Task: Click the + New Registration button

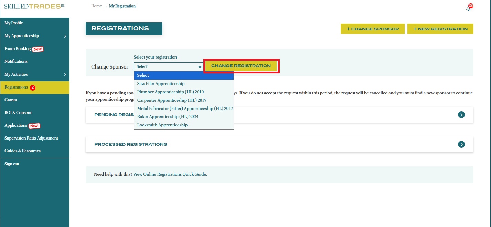Action: tap(440, 29)
